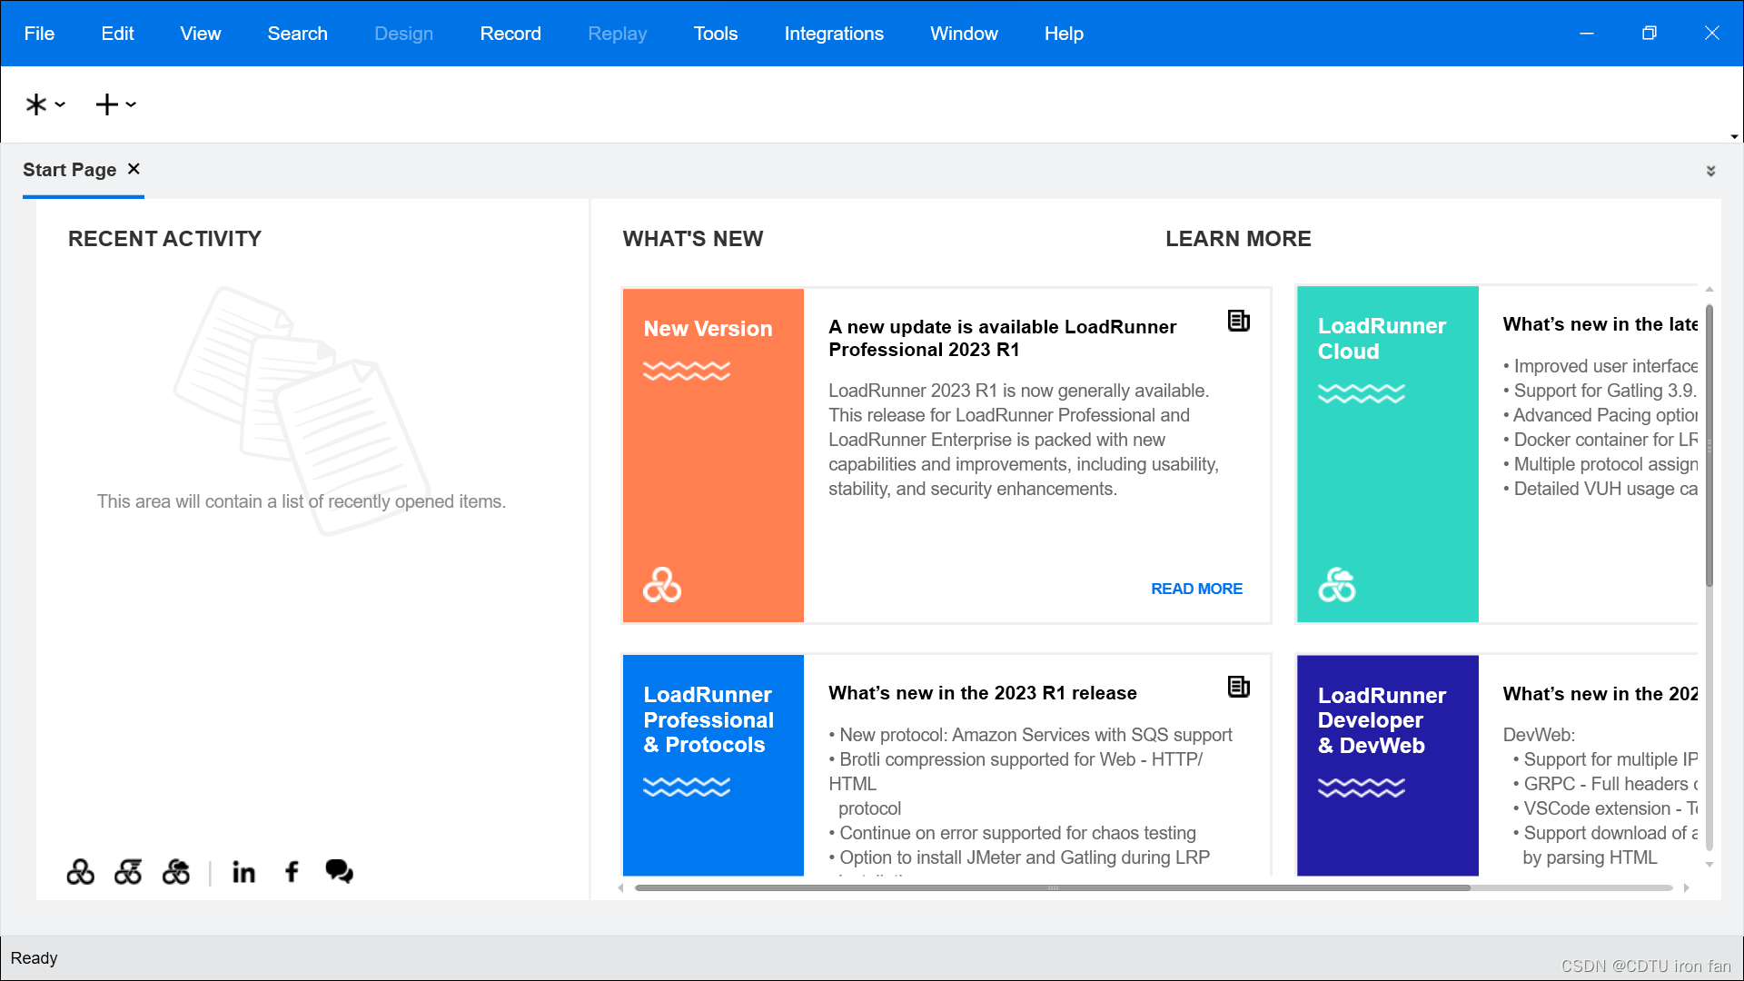Screen dimensions: 1744x981
Task: Open the Record menu
Action: click(x=510, y=34)
